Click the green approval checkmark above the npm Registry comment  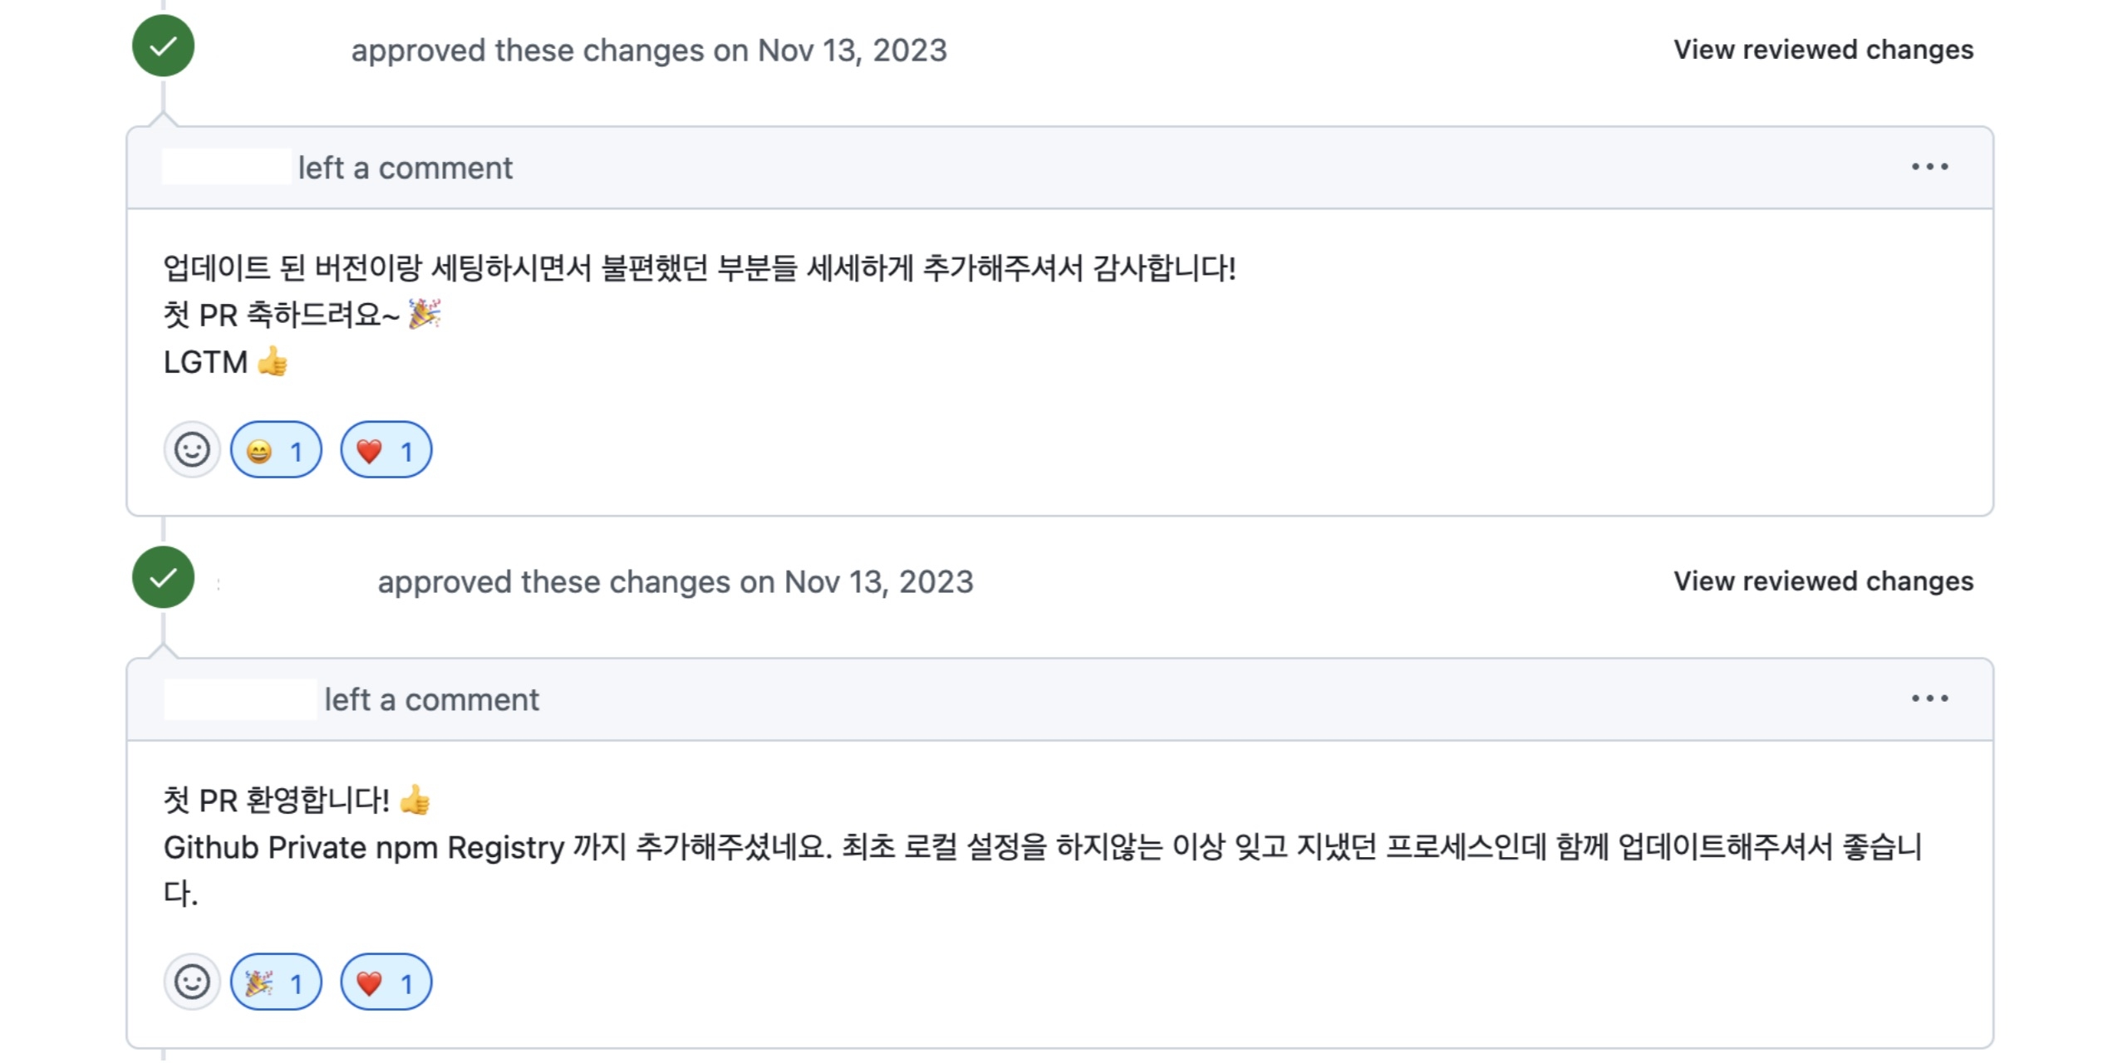pyautogui.click(x=164, y=577)
